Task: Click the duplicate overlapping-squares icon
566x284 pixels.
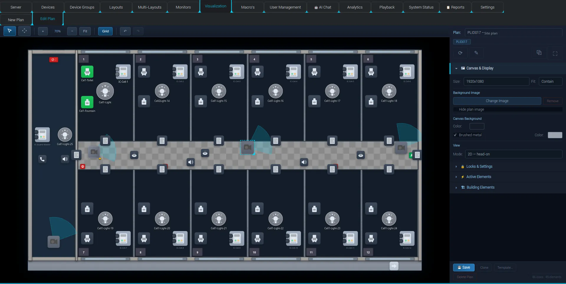Action: point(539,53)
